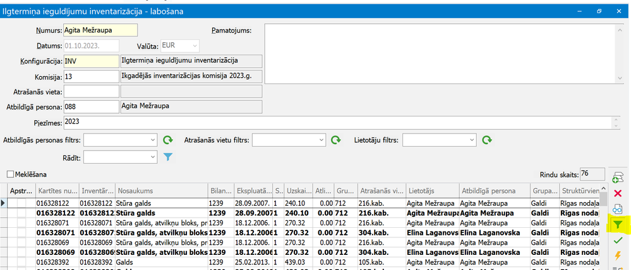This screenshot has height=270, width=631.
Task: Refresh the Atbildīgās personas filtrs with the green arrow
Action: pyautogui.click(x=168, y=140)
